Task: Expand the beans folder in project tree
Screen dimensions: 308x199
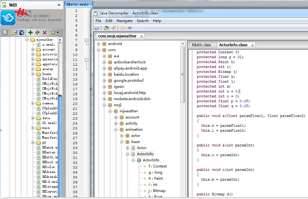Action: tap(33, 74)
